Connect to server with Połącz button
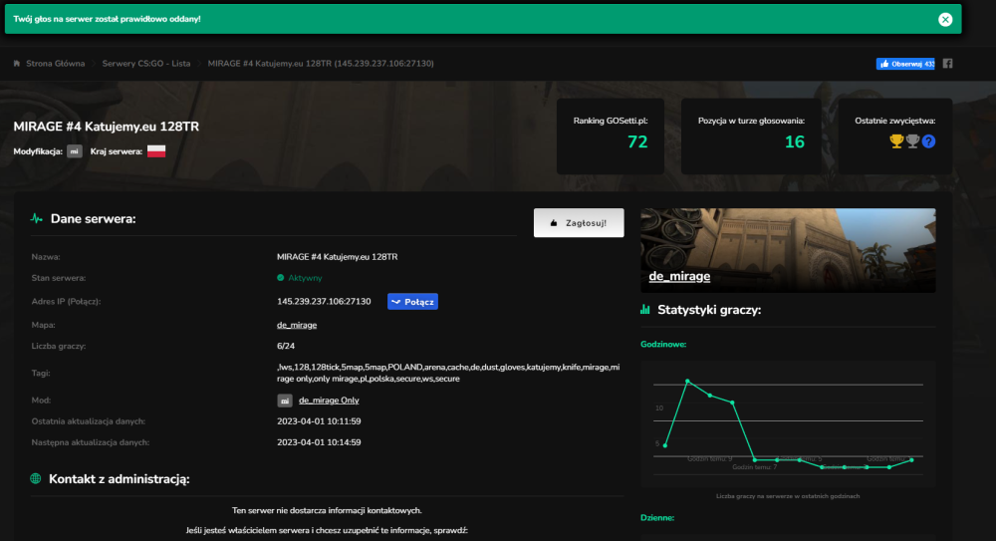Image resolution: width=996 pixels, height=541 pixels. tap(412, 301)
